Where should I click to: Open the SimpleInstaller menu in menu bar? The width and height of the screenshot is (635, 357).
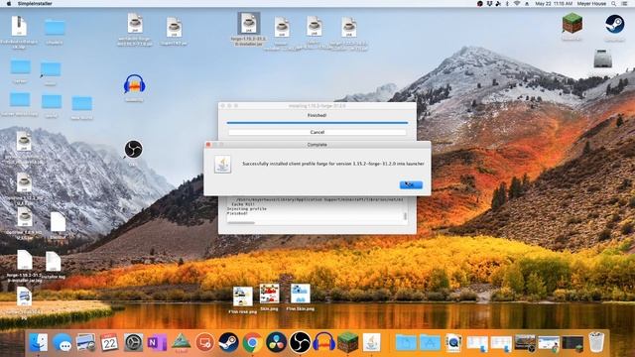coord(35,3)
